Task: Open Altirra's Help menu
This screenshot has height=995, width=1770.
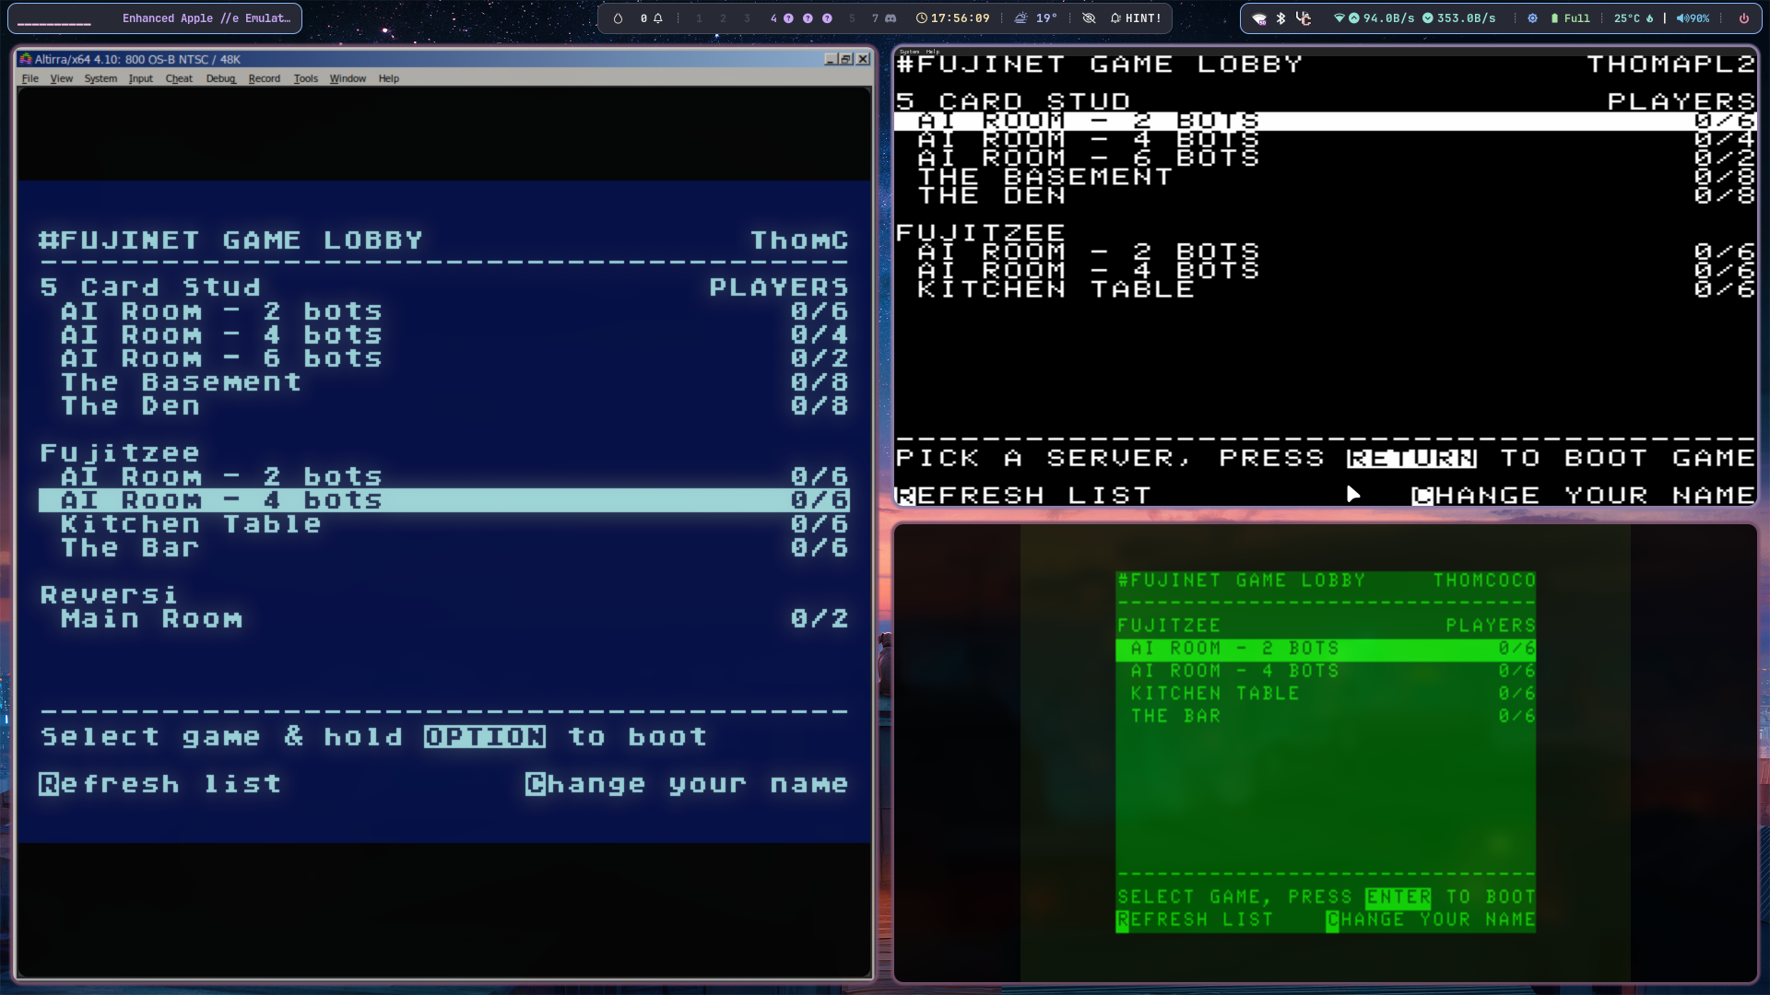Action: coord(388,78)
